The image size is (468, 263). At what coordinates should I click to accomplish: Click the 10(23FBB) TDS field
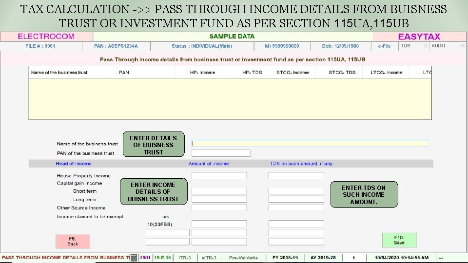click(x=296, y=224)
